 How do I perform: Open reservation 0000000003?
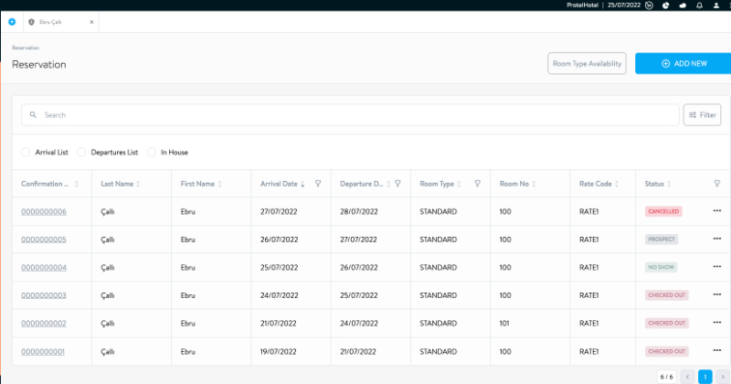44,295
